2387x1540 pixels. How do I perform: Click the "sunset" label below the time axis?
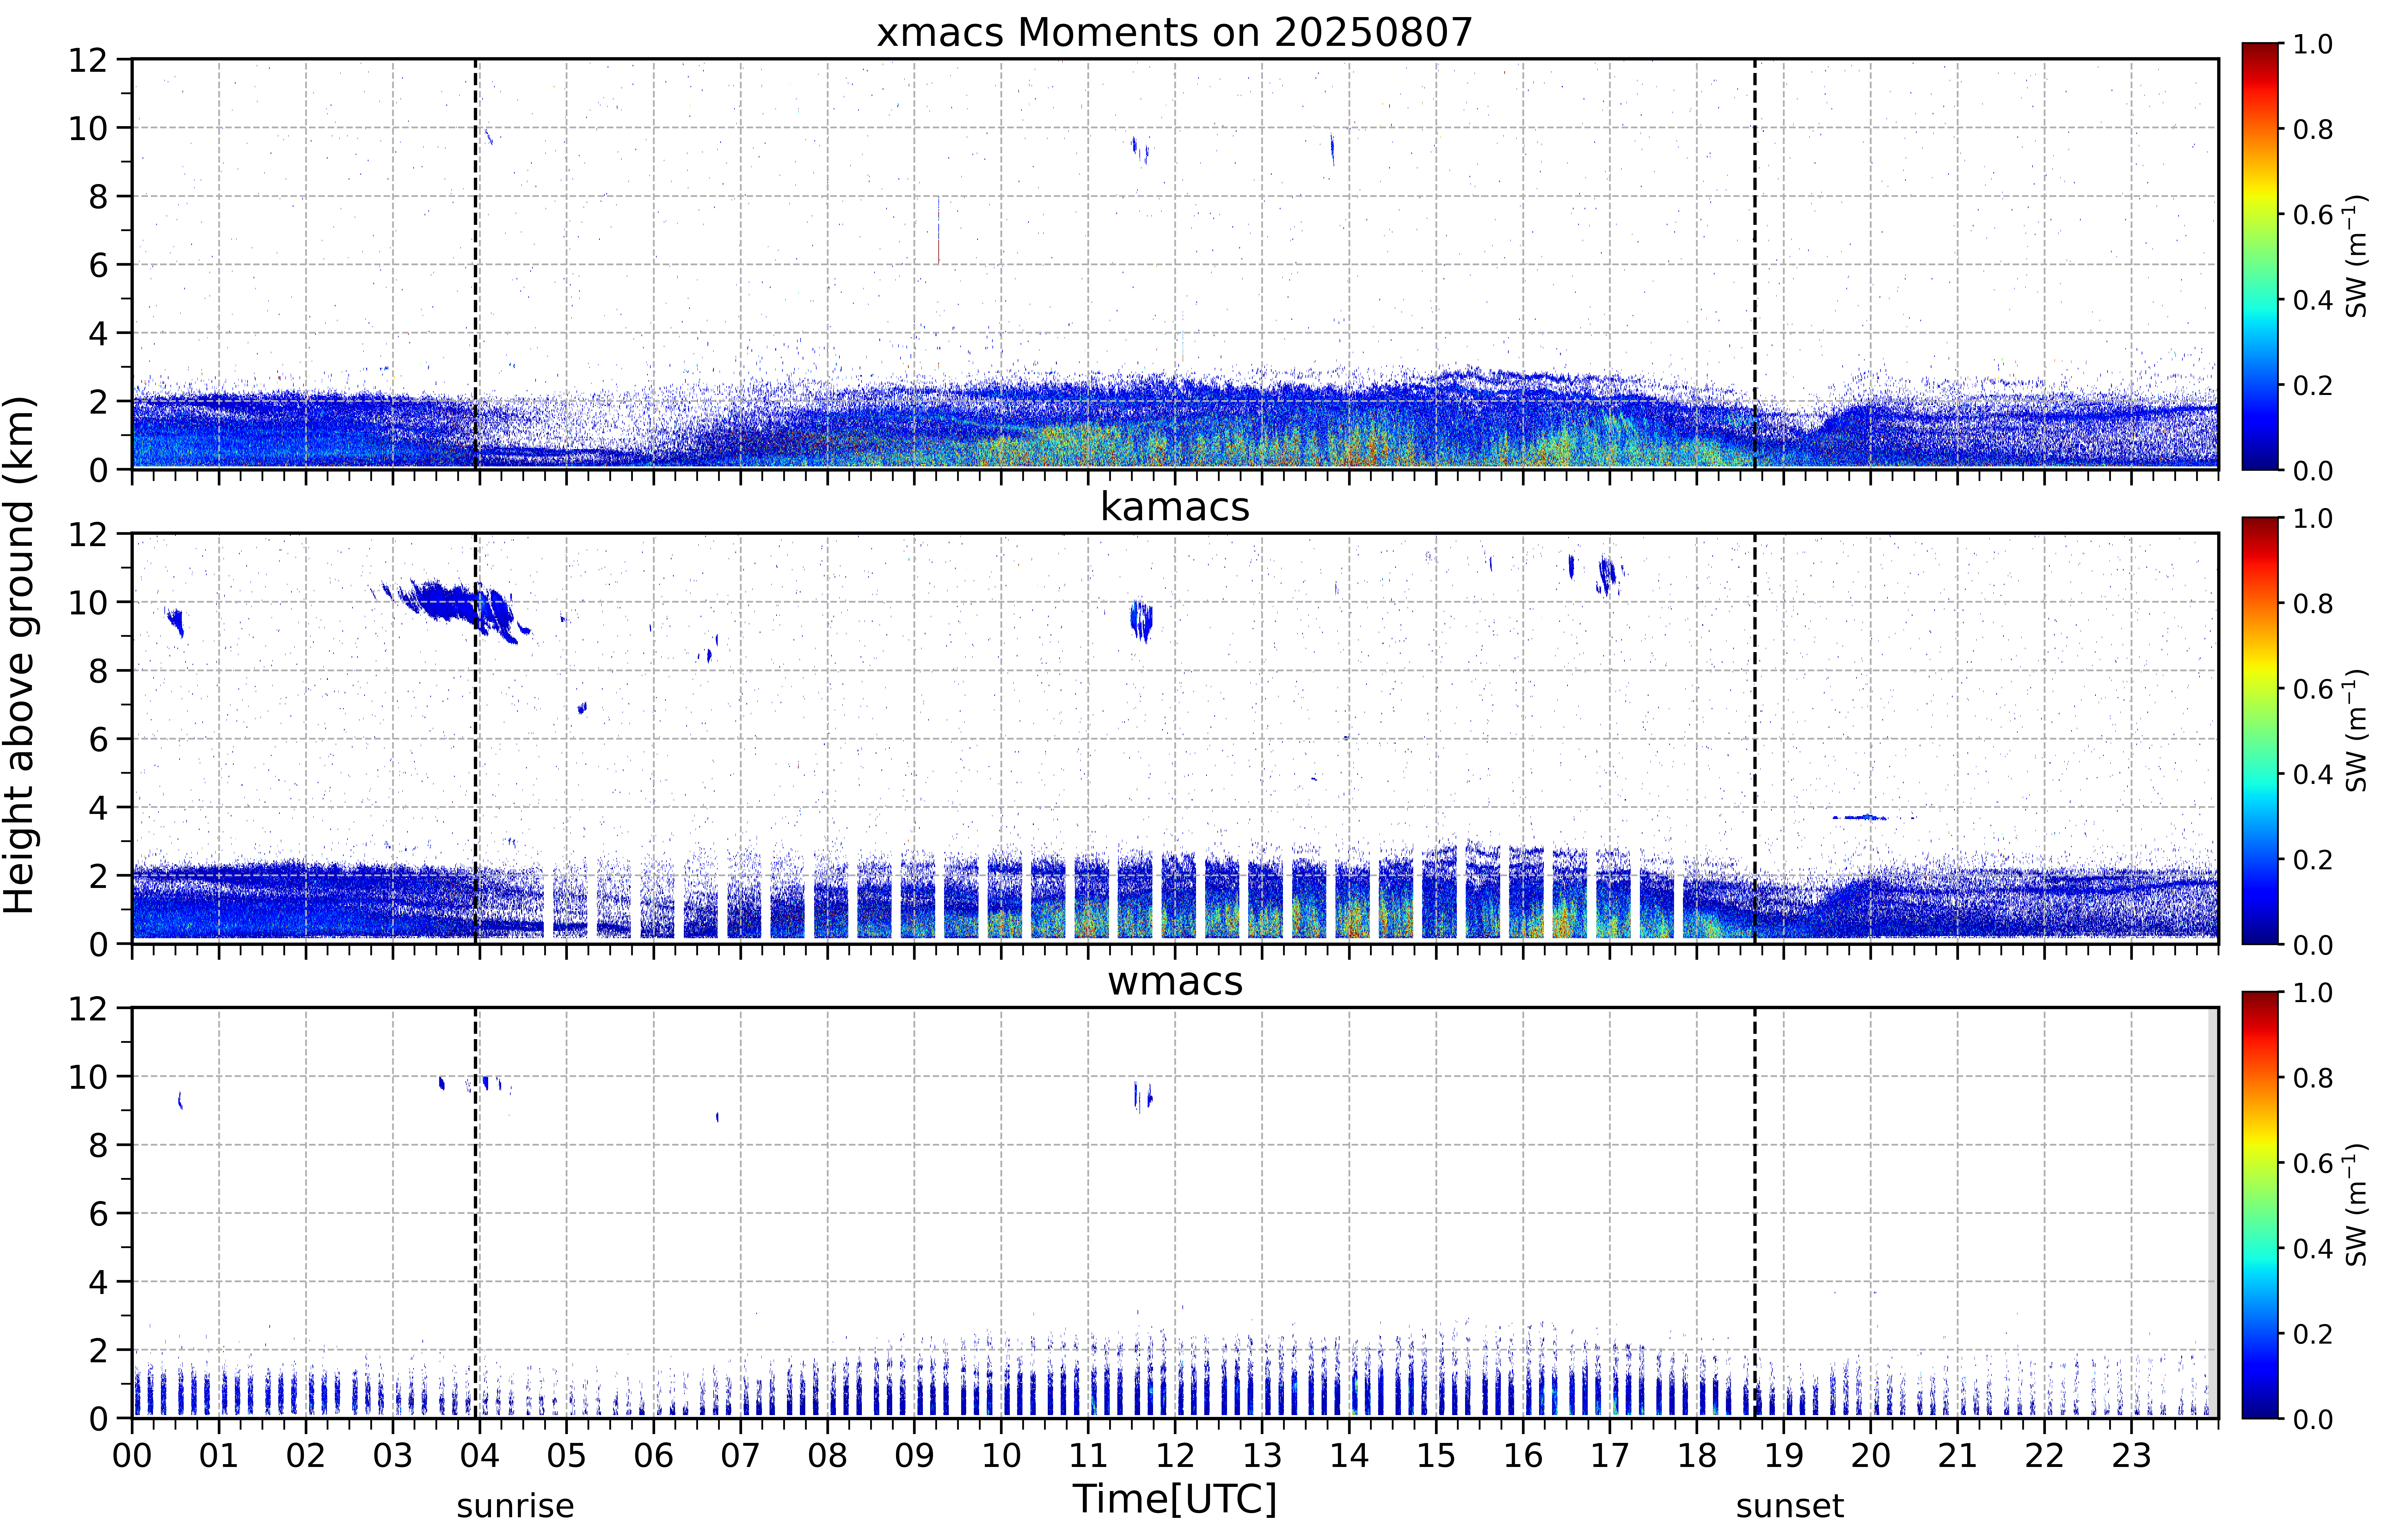[1789, 1506]
